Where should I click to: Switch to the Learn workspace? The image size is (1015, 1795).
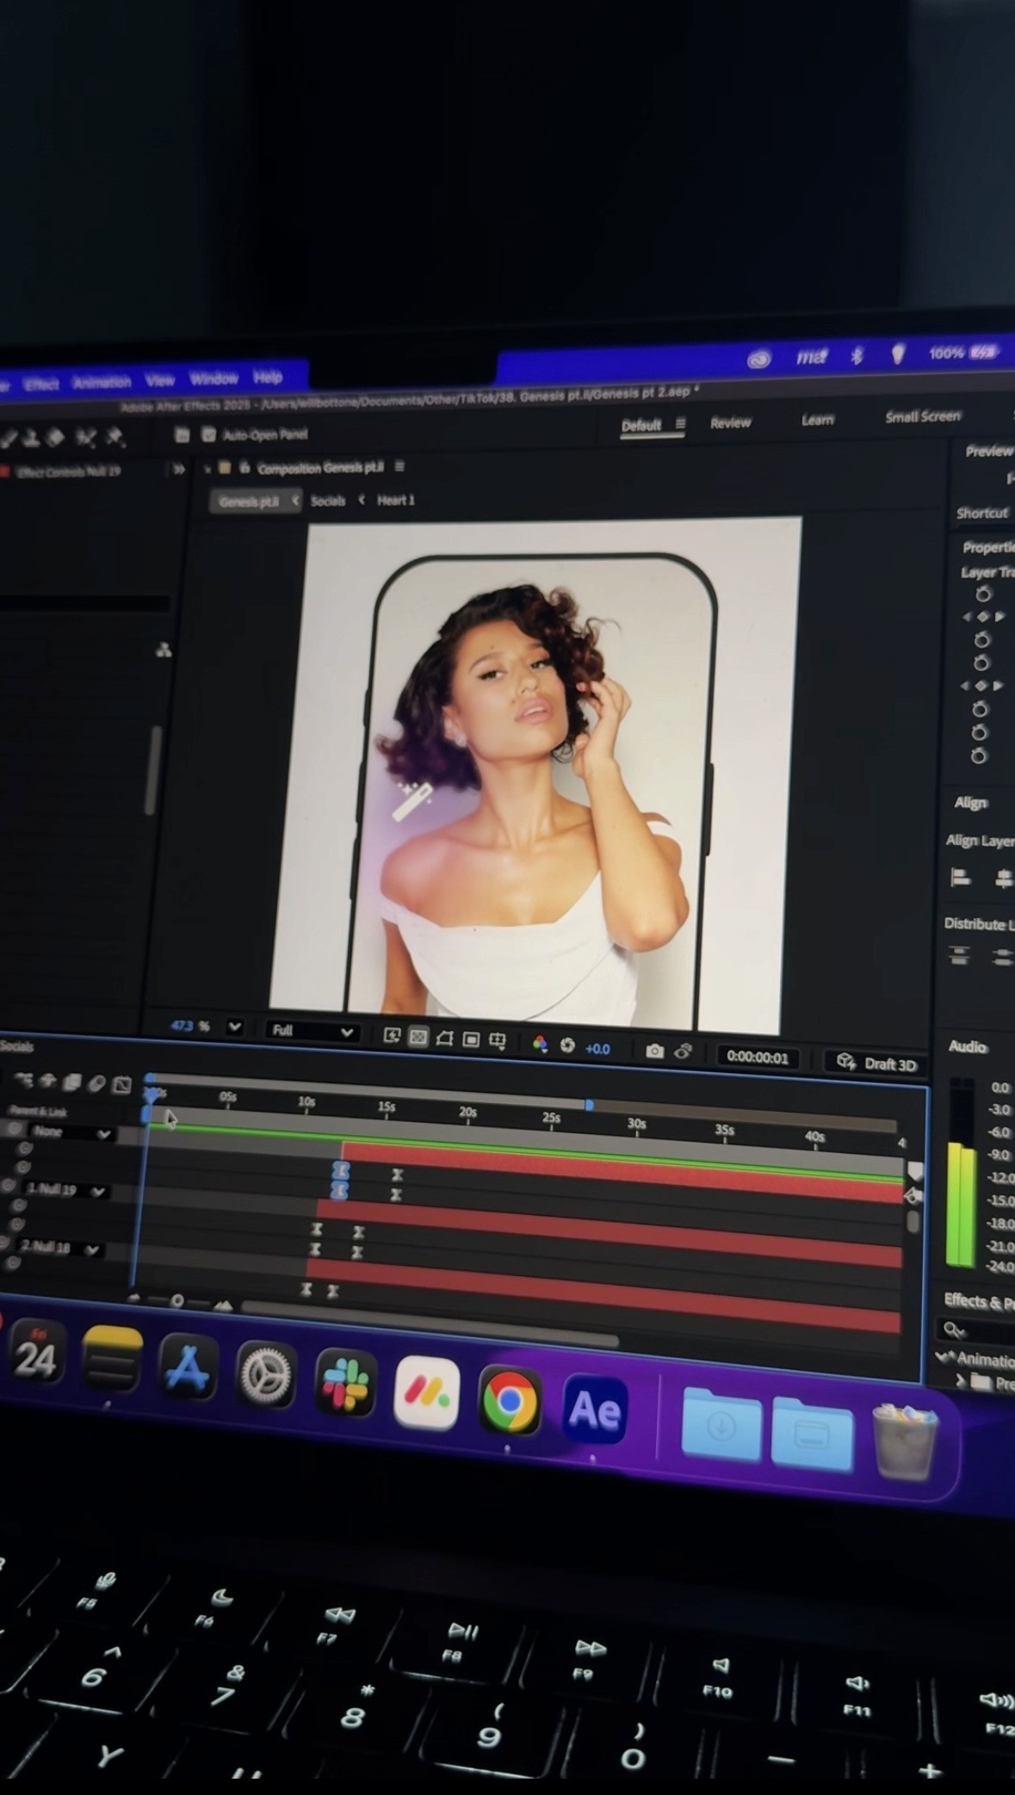817,420
